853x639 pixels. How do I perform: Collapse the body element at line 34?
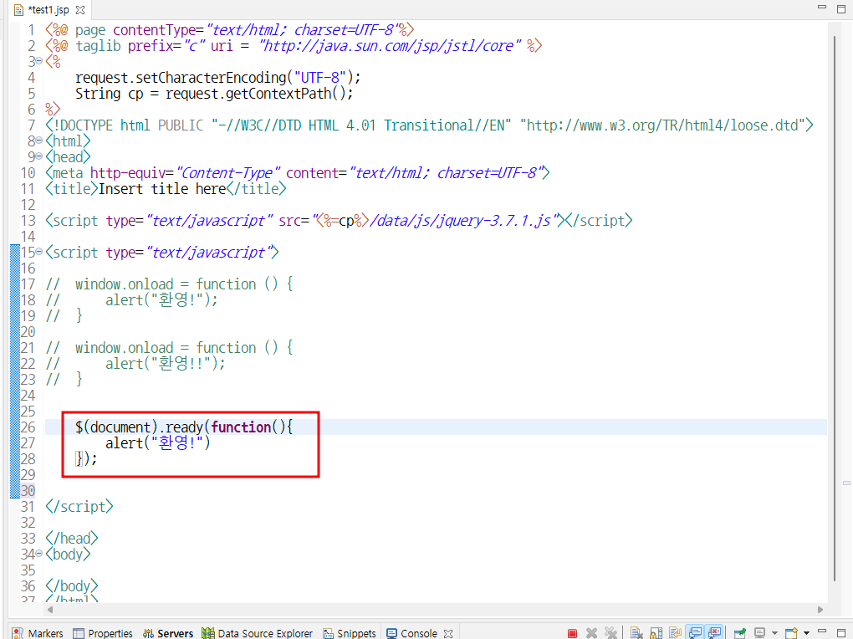tap(38, 554)
